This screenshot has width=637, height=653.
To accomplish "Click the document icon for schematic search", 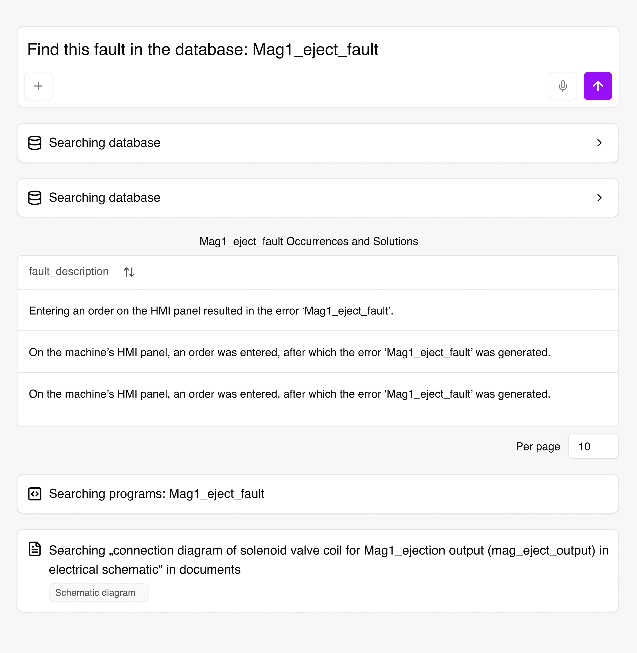I will (35, 549).
